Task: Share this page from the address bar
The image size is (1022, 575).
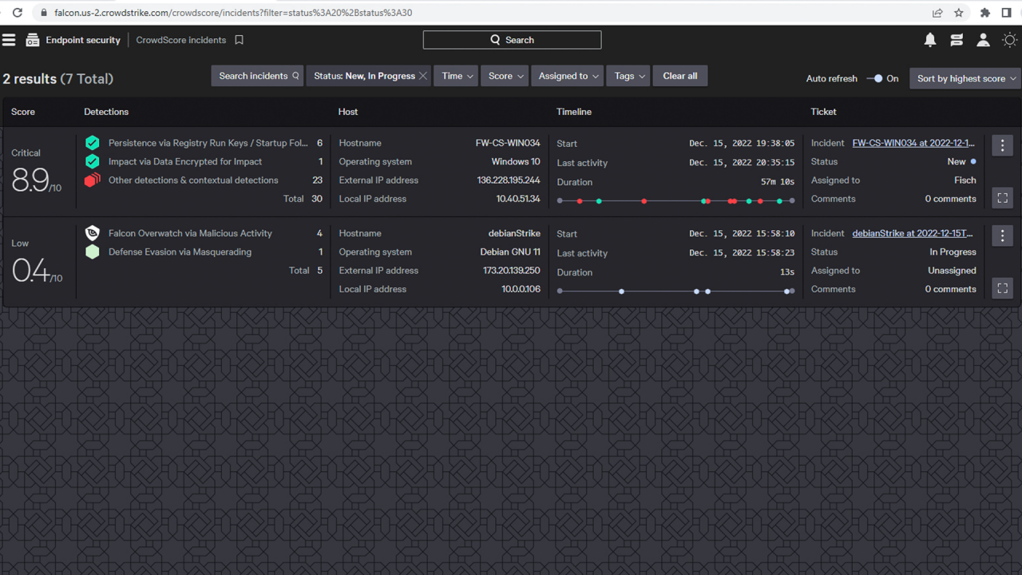Action: (x=937, y=13)
